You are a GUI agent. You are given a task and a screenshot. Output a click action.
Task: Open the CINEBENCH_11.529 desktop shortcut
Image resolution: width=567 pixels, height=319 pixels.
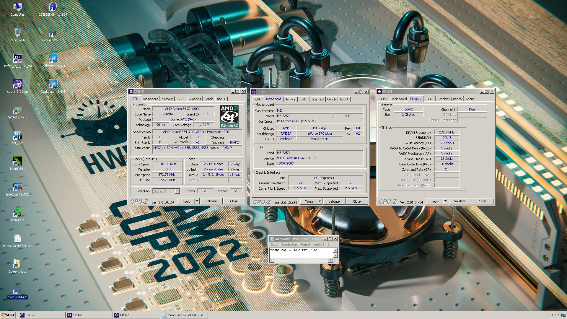(x=53, y=9)
